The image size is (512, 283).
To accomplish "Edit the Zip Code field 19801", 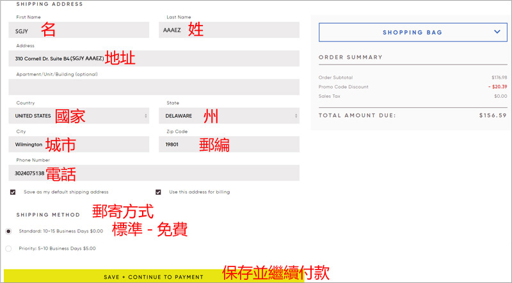I will (228, 144).
